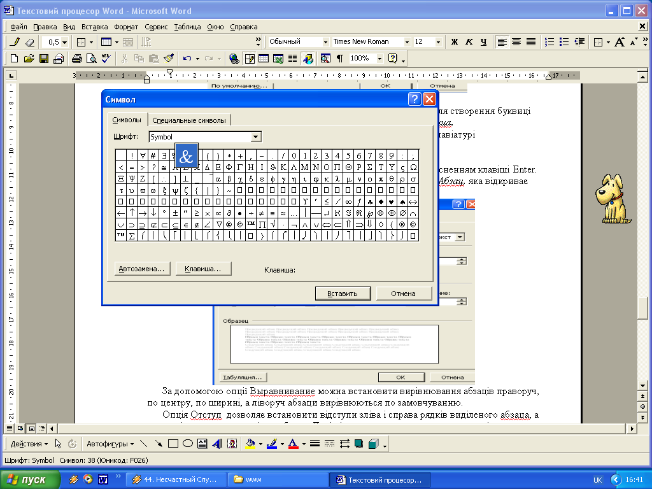Select the Draw Table pencil tool
Screen dimensions: 652x489
15,42
